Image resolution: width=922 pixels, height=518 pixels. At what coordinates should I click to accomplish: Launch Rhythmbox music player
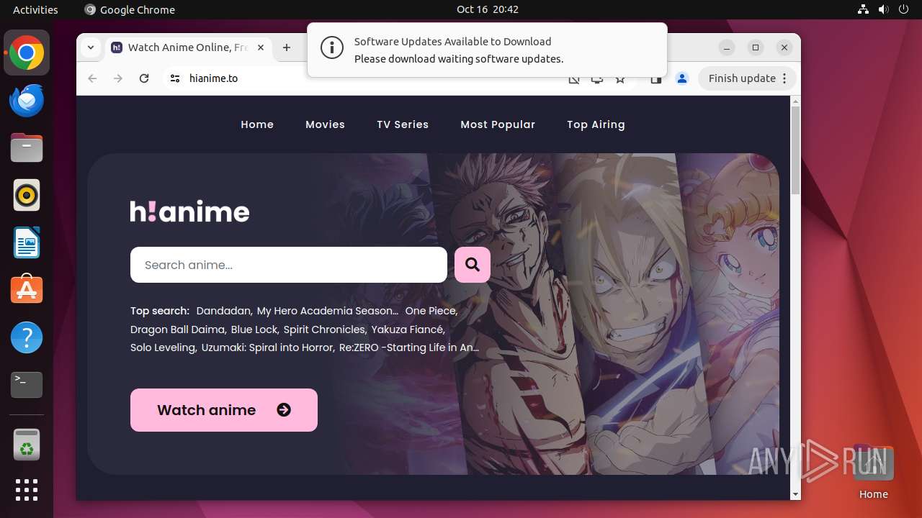point(27,195)
